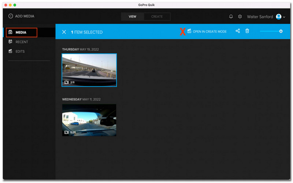Delete selected item with trash icon
The height and width of the screenshot is (183, 293).
point(247,31)
